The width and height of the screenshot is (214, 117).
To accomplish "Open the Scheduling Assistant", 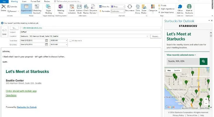I will pyautogui.click(x=37, y=9).
